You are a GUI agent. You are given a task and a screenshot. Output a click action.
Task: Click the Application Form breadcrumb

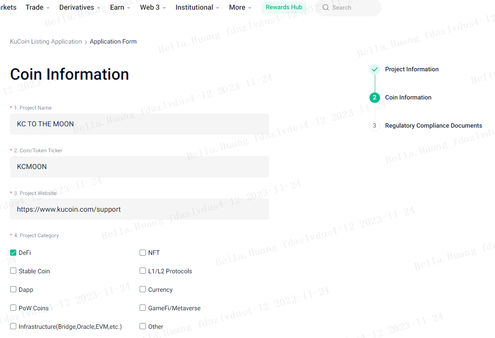[x=113, y=42]
